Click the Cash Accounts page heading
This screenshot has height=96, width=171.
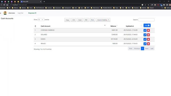point(7,18)
